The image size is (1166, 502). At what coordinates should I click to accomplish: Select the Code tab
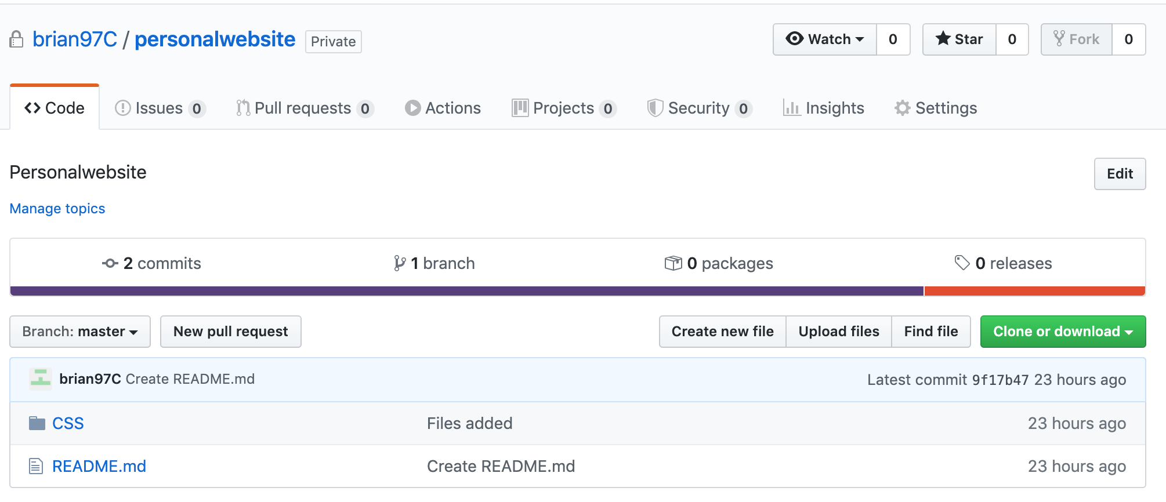point(55,108)
